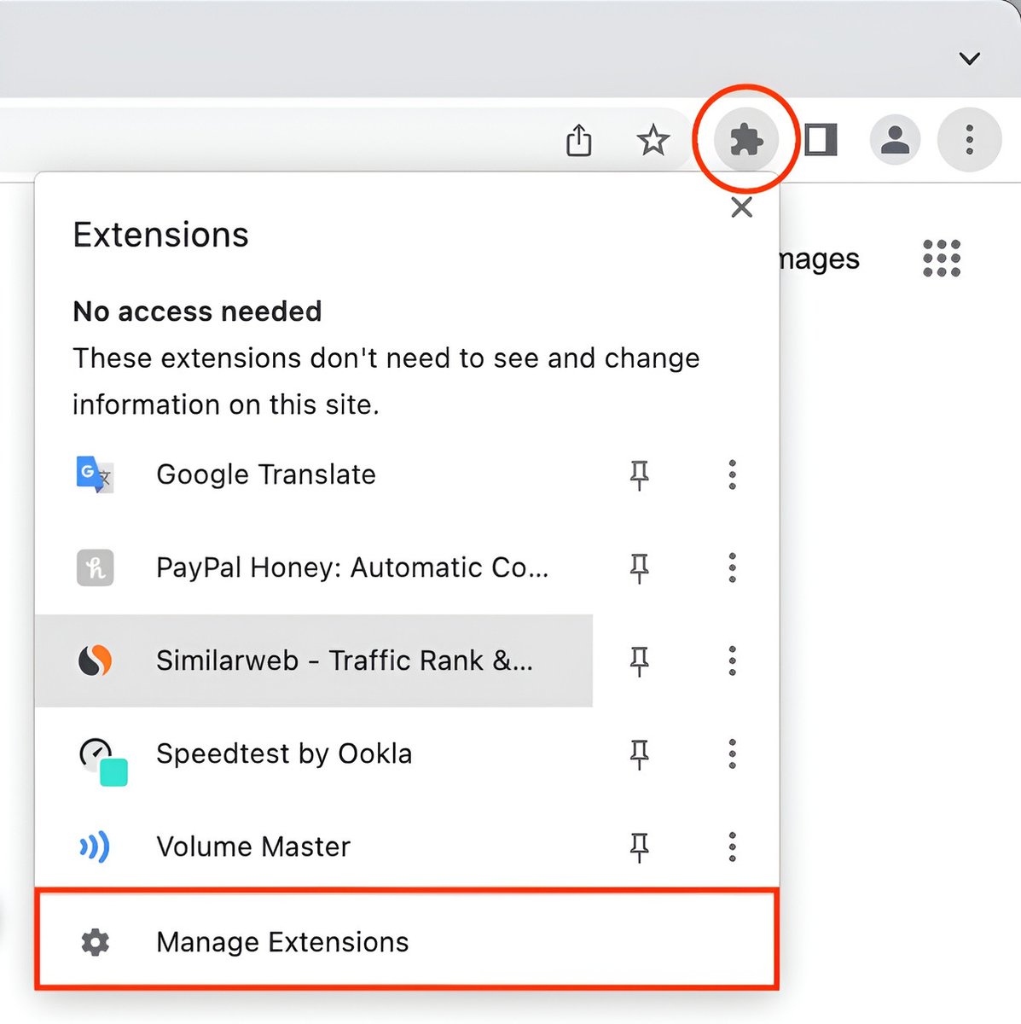The width and height of the screenshot is (1021, 1024).
Task: Open the Extensions puzzle-piece toolbar icon
Action: tap(746, 139)
